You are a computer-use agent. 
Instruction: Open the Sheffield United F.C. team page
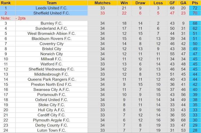click(52, 13)
